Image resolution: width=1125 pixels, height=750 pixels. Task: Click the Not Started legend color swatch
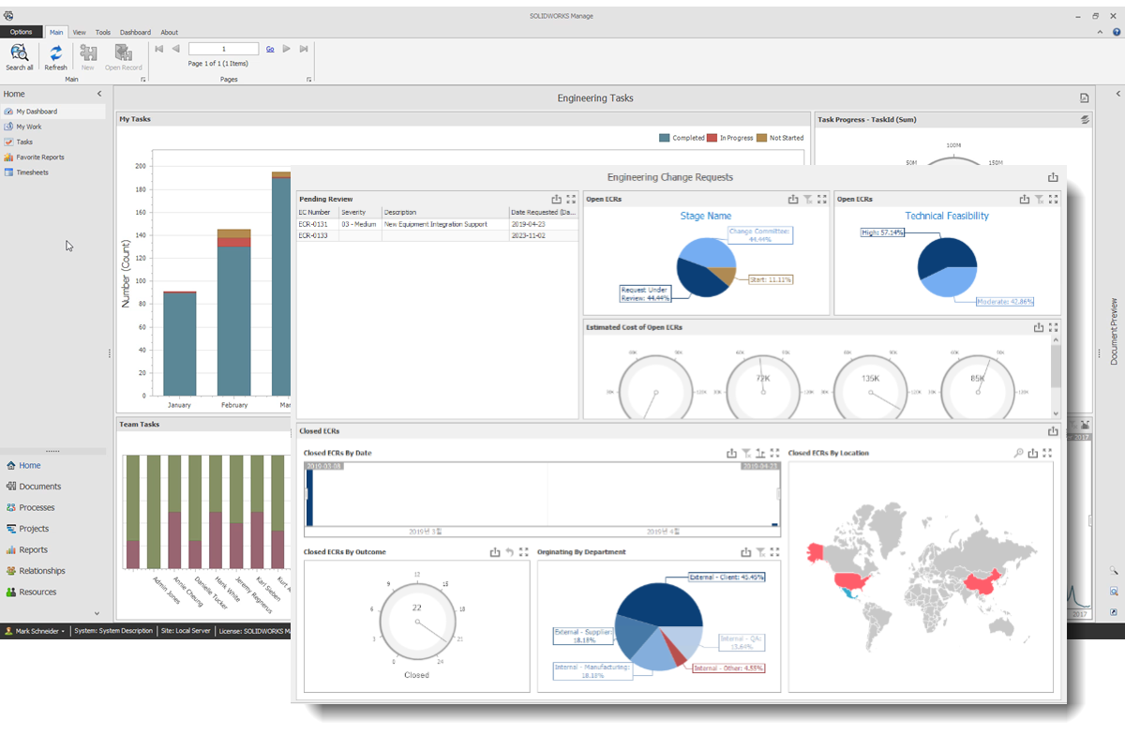tap(761, 138)
